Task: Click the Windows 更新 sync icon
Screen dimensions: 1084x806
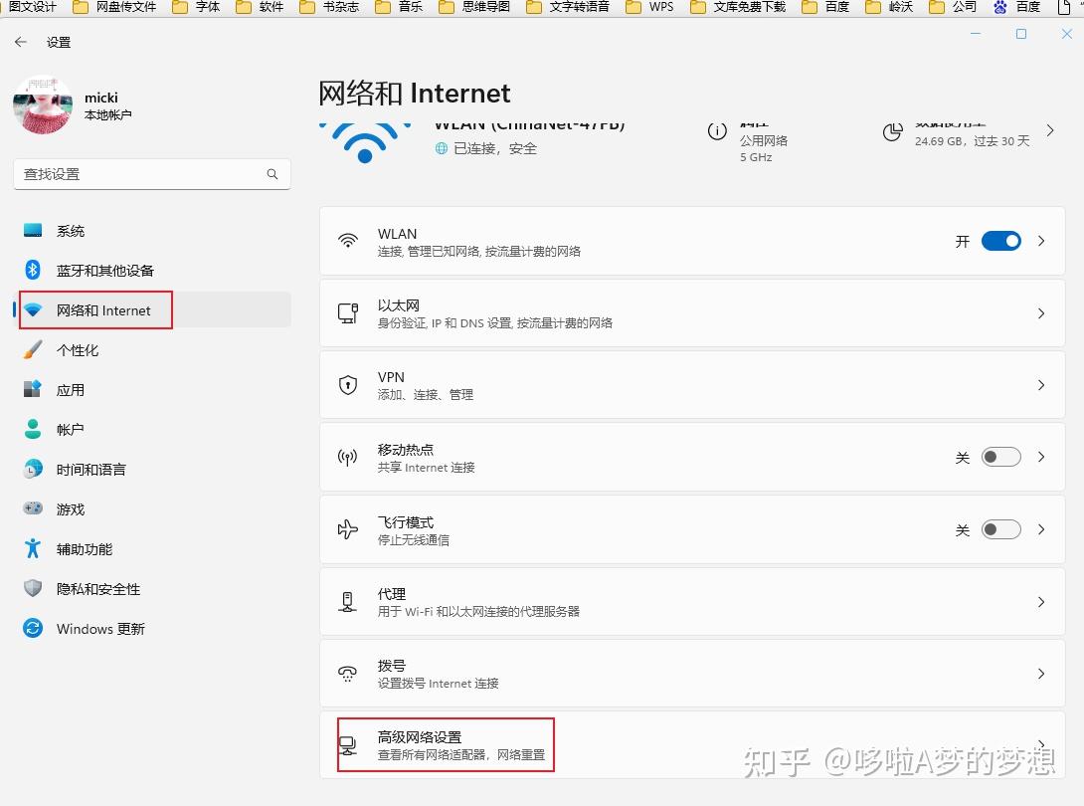Action: point(33,628)
